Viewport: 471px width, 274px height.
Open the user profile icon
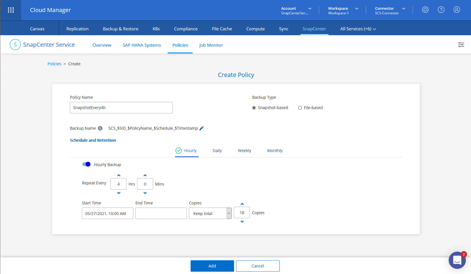coord(457,10)
